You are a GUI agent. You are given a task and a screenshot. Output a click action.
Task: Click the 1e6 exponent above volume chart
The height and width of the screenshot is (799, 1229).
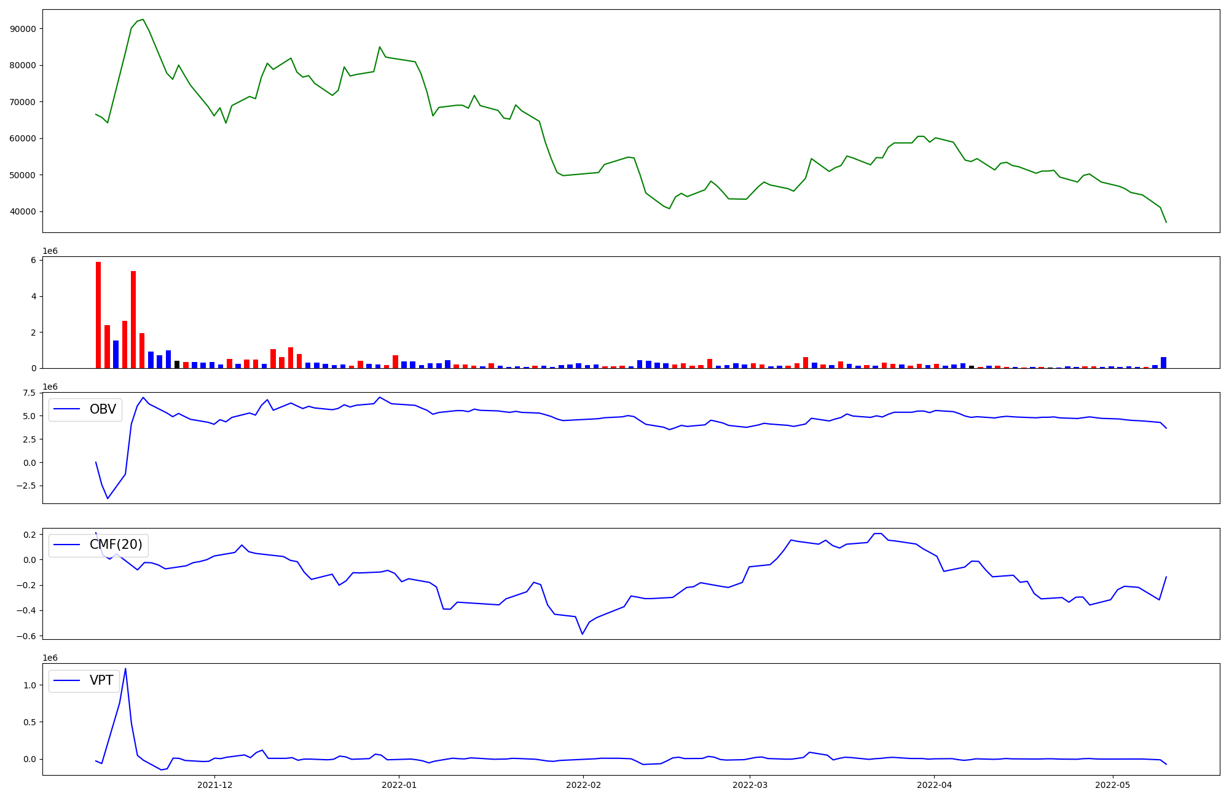(50, 251)
